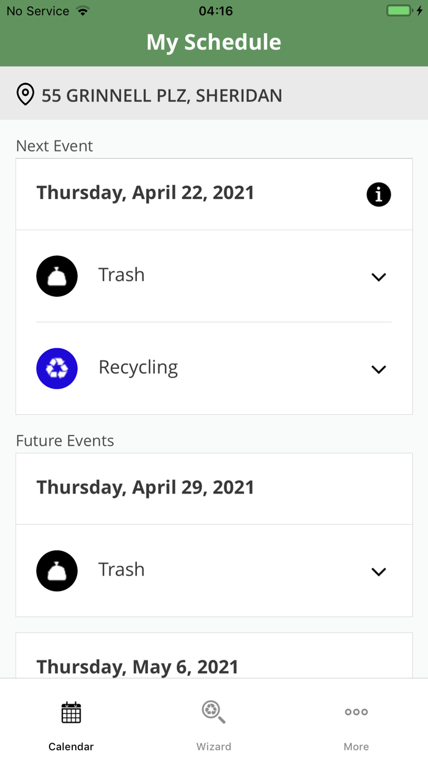Tap the location pin icon next to the address
Viewport: 428px width, 760px height.
(x=24, y=95)
